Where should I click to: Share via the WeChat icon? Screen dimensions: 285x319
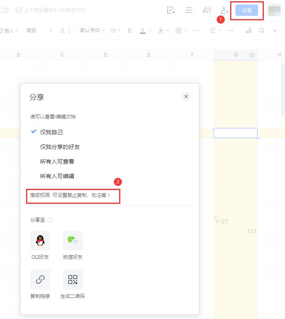click(72, 240)
